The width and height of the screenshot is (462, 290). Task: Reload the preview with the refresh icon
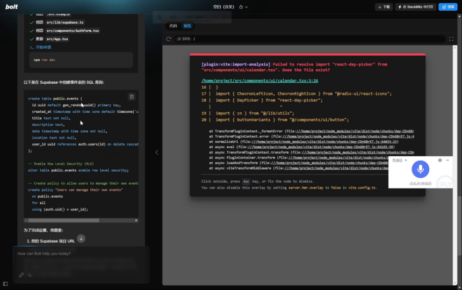pos(169,39)
